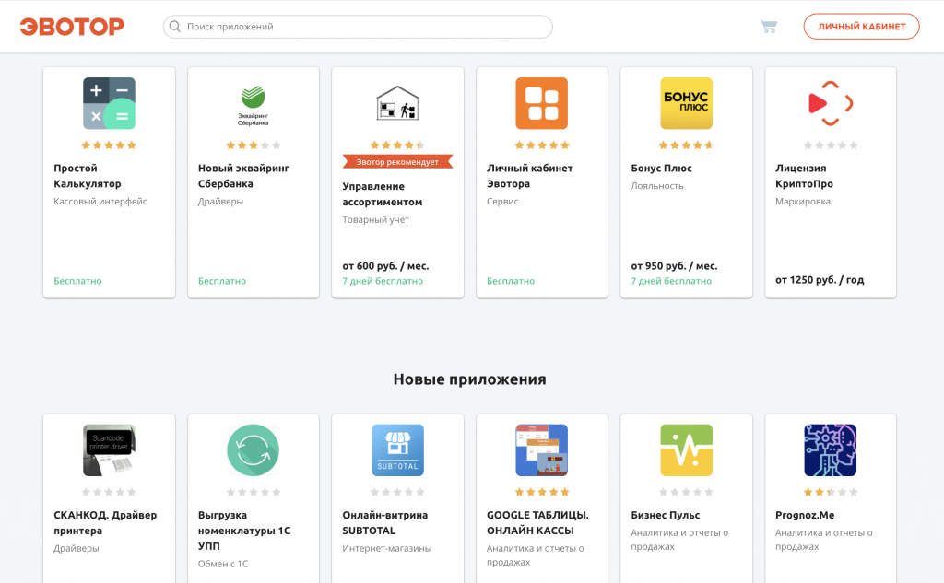The width and height of the screenshot is (944, 583).
Task: Click Кассовый интерфейс category text
Action: (x=100, y=202)
